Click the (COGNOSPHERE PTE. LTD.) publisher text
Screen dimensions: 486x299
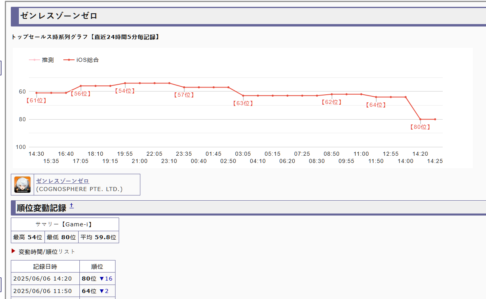(79, 189)
